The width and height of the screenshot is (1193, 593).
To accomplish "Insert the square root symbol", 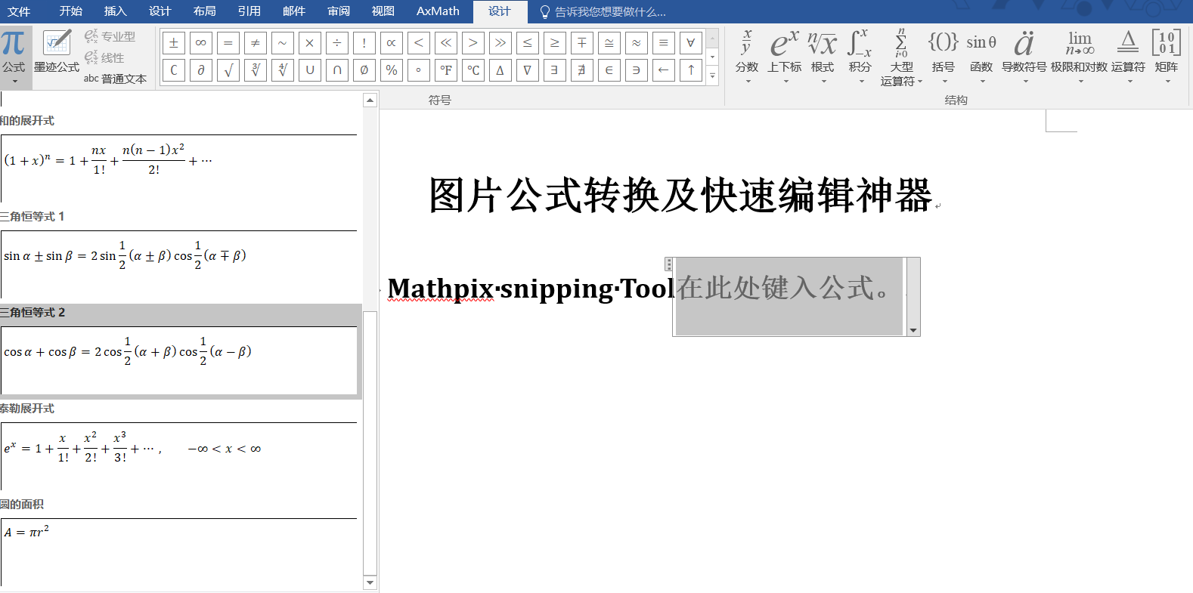I will (x=228, y=70).
